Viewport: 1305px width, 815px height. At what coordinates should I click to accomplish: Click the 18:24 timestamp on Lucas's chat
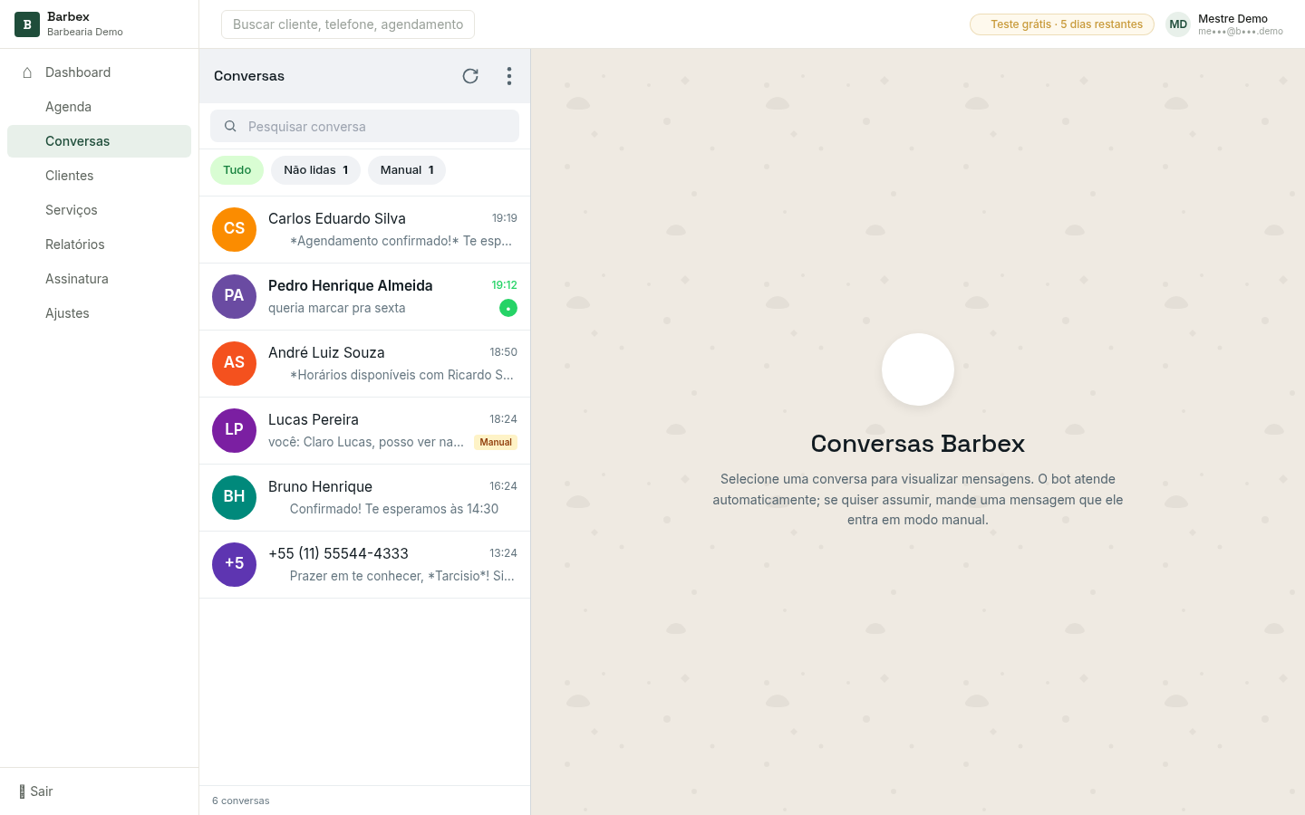tap(504, 419)
